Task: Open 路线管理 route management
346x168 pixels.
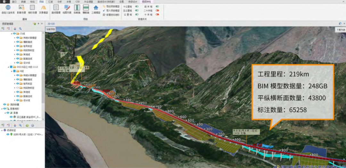Action: pos(56,9)
